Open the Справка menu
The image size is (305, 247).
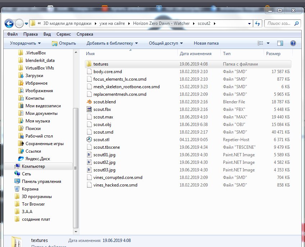click(x=85, y=34)
